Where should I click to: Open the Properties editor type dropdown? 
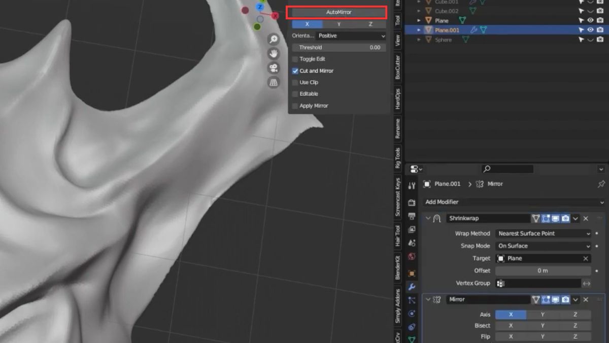point(417,169)
